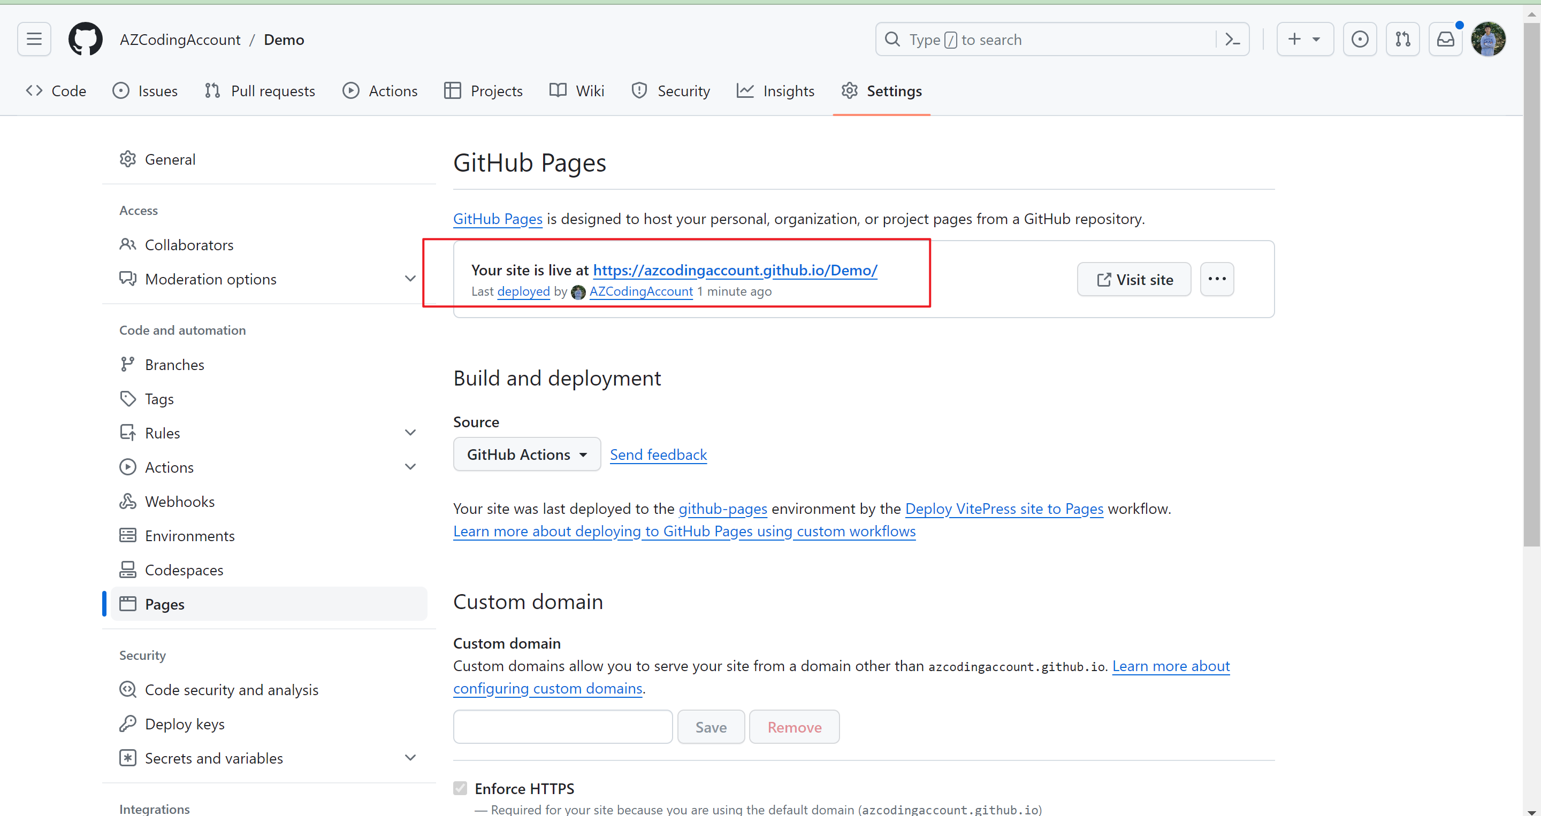Viewport: 1541px width, 816px height.
Task: Click the GitHub Octocat logo
Action: pos(85,40)
